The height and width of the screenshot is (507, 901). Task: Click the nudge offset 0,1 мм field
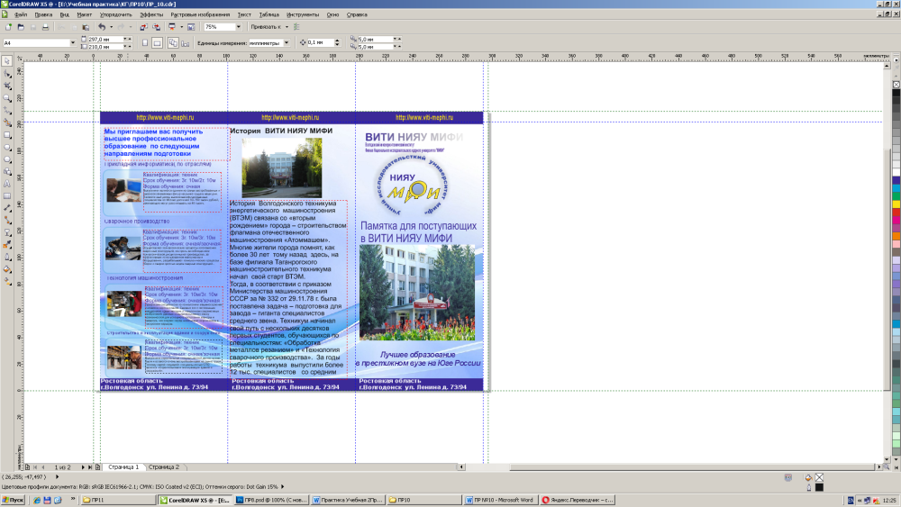tap(320, 42)
